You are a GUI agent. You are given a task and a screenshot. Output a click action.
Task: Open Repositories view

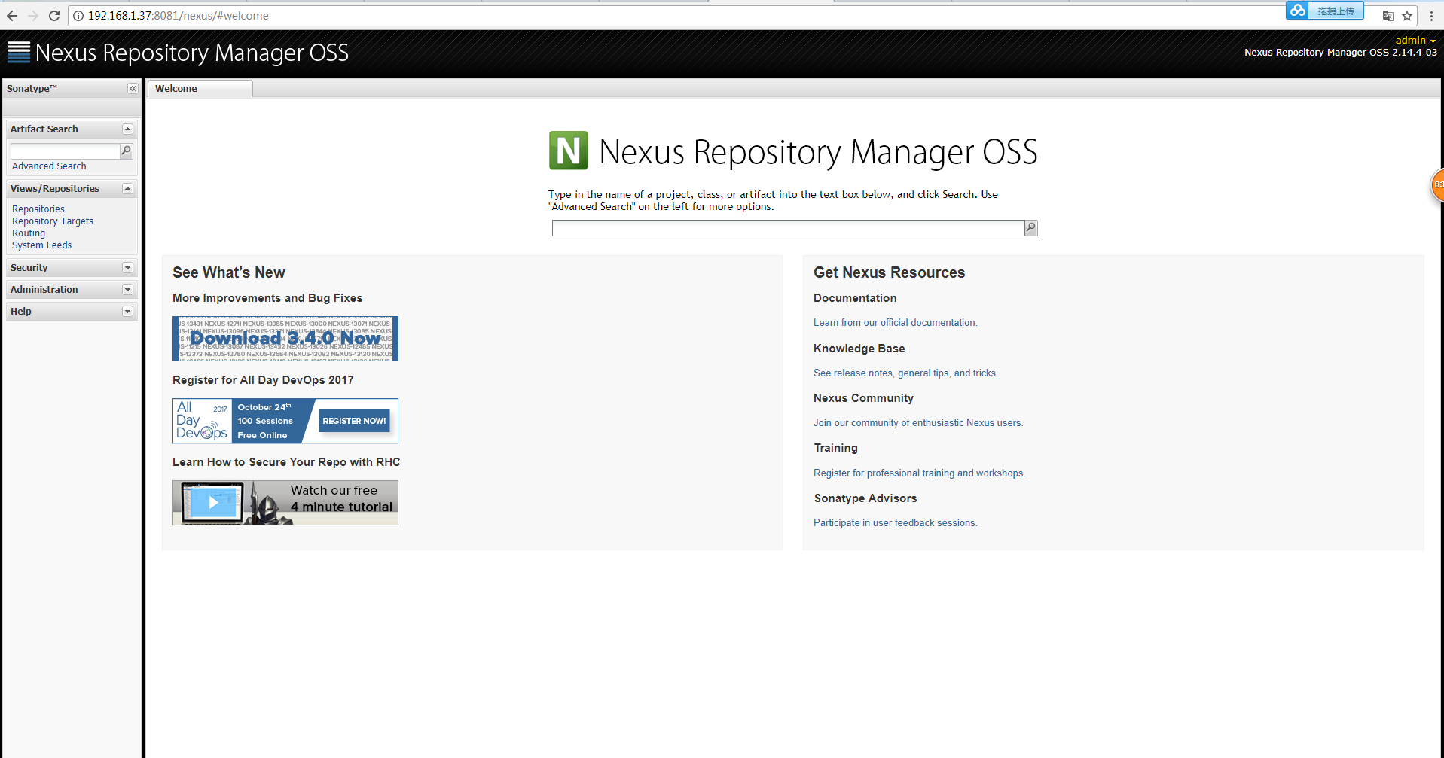[x=38, y=209]
